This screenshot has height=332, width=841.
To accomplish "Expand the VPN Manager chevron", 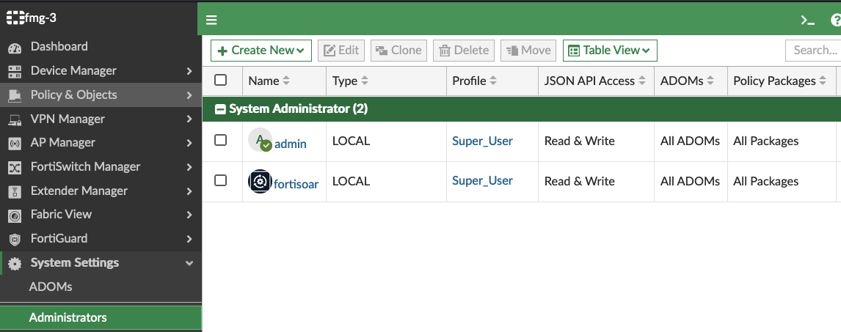I will point(189,119).
